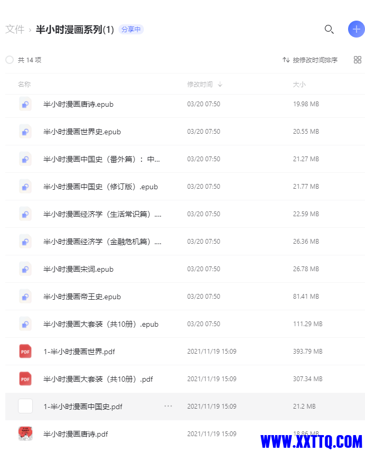Image resolution: width=365 pixels, height=452 pixels.
Task: Click the blue plus add button
Action: pyautogui.click(x=357, y=29)
